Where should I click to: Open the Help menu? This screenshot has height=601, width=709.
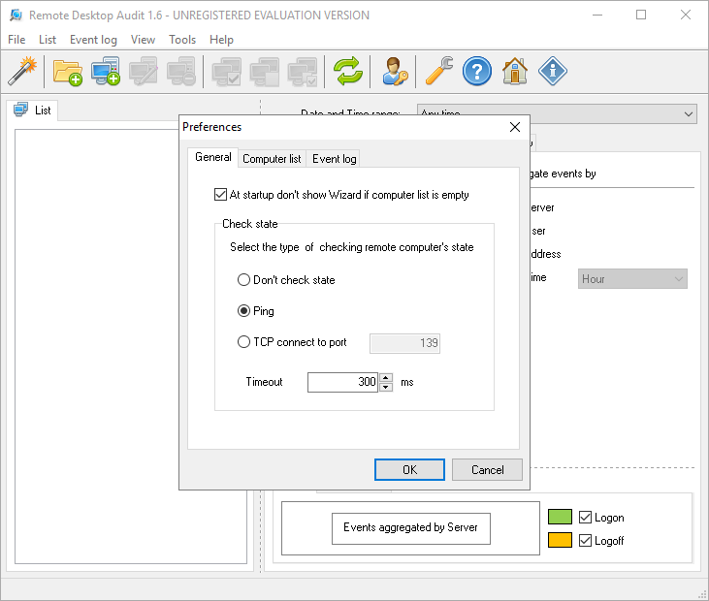tap(221, 40)
